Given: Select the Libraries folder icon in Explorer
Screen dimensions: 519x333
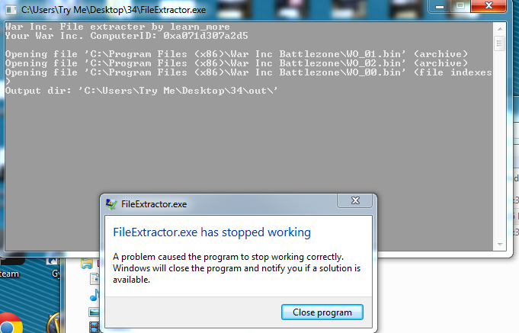Looking at the screenshot, I should [87, 264].
